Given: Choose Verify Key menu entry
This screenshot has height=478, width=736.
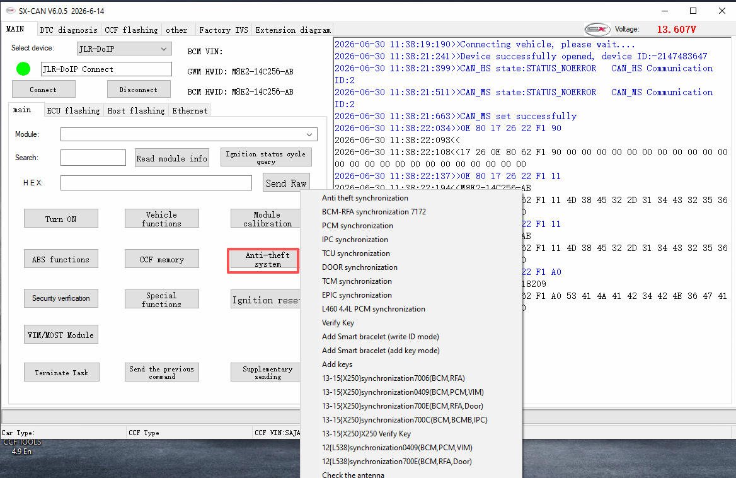Looking at the screenshot, I should 411,323.
